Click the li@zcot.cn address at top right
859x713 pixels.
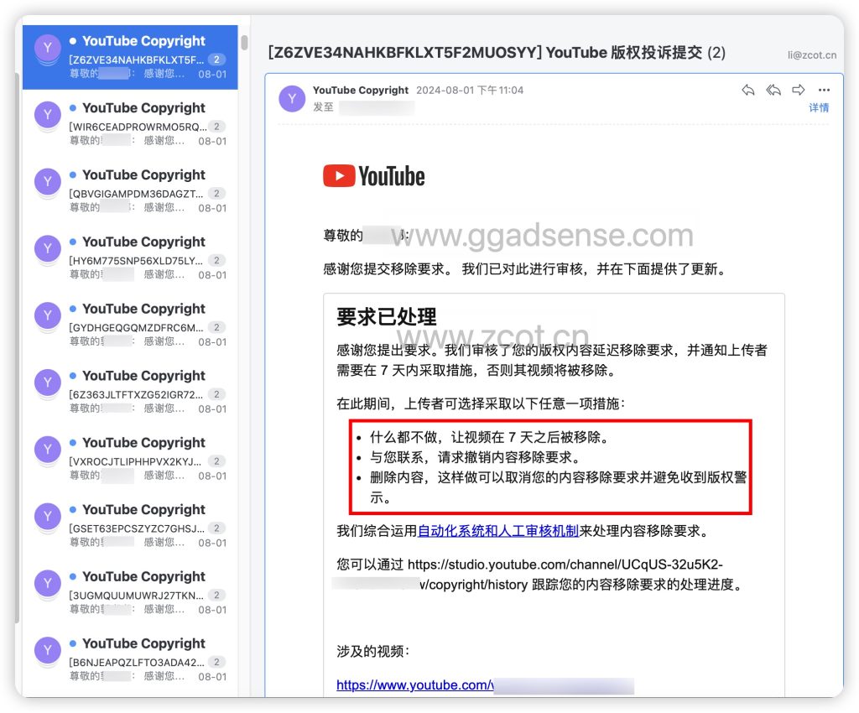click(812, 55)
